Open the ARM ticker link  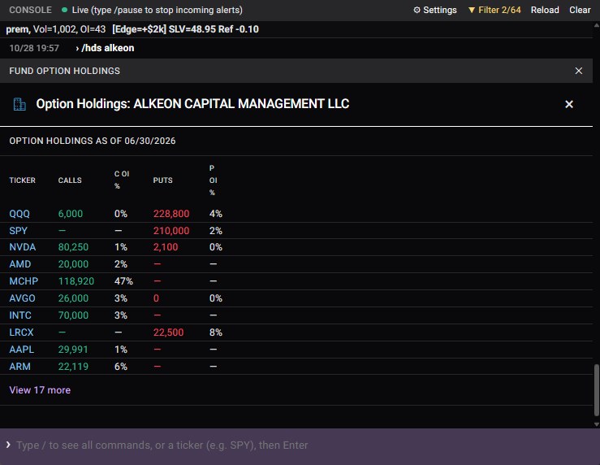19,367
